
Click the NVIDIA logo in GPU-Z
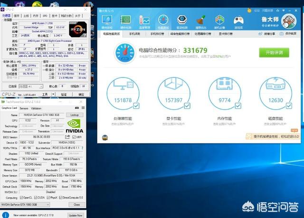tap(75, 126)
